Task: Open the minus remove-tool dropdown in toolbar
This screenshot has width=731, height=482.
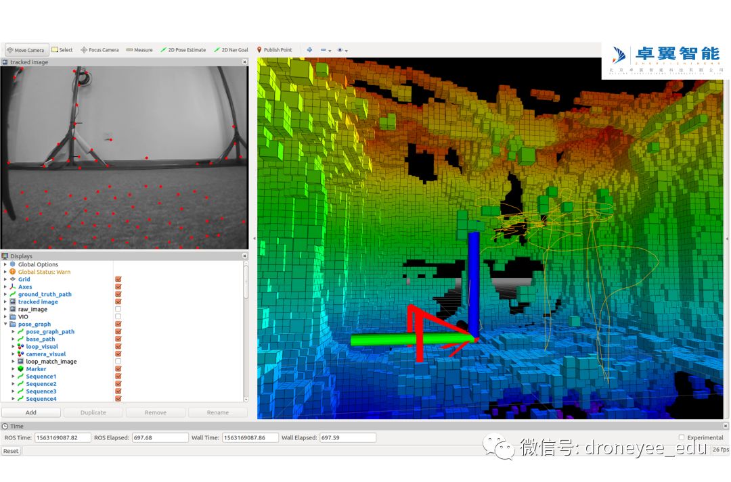Action: (x=326, y=50)
